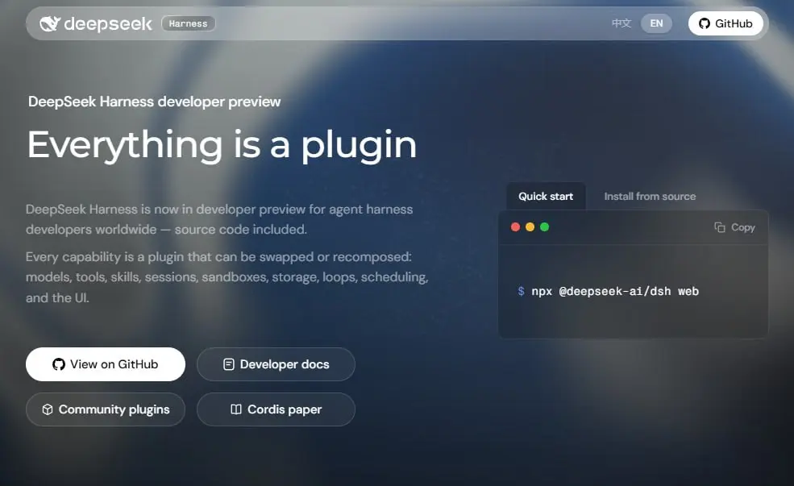
Task: Click the cube icon beside Community plugins
Action: pyautogui.click(x=48, y=409)
